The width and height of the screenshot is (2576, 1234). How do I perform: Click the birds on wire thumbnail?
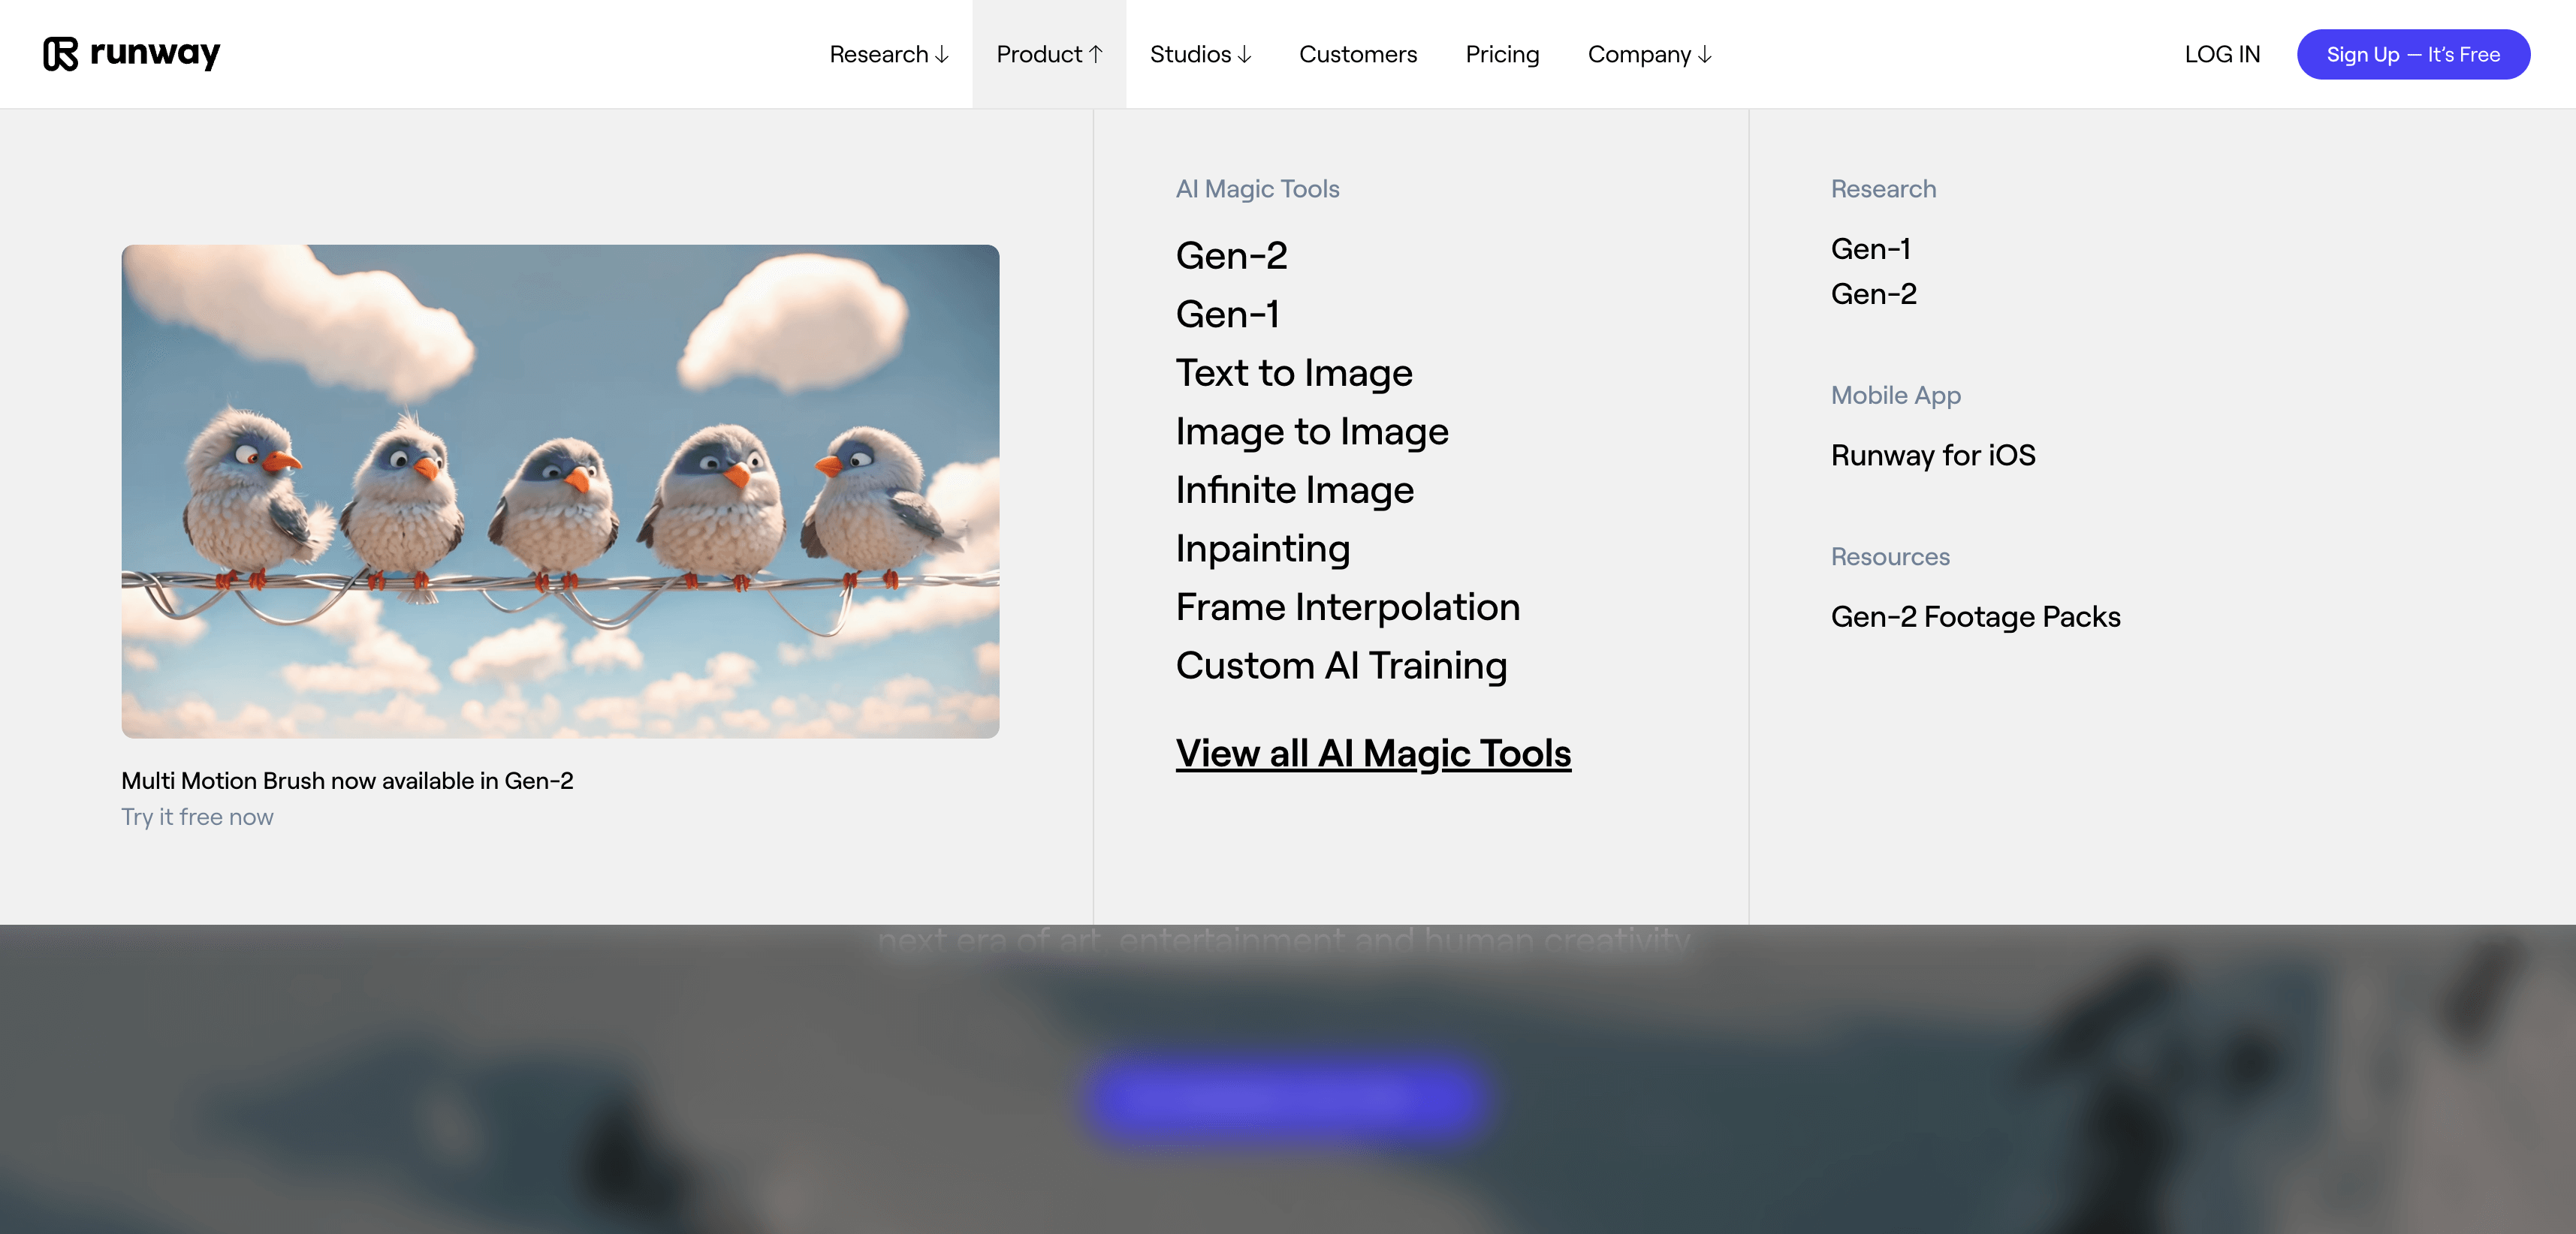click(560, 491)
